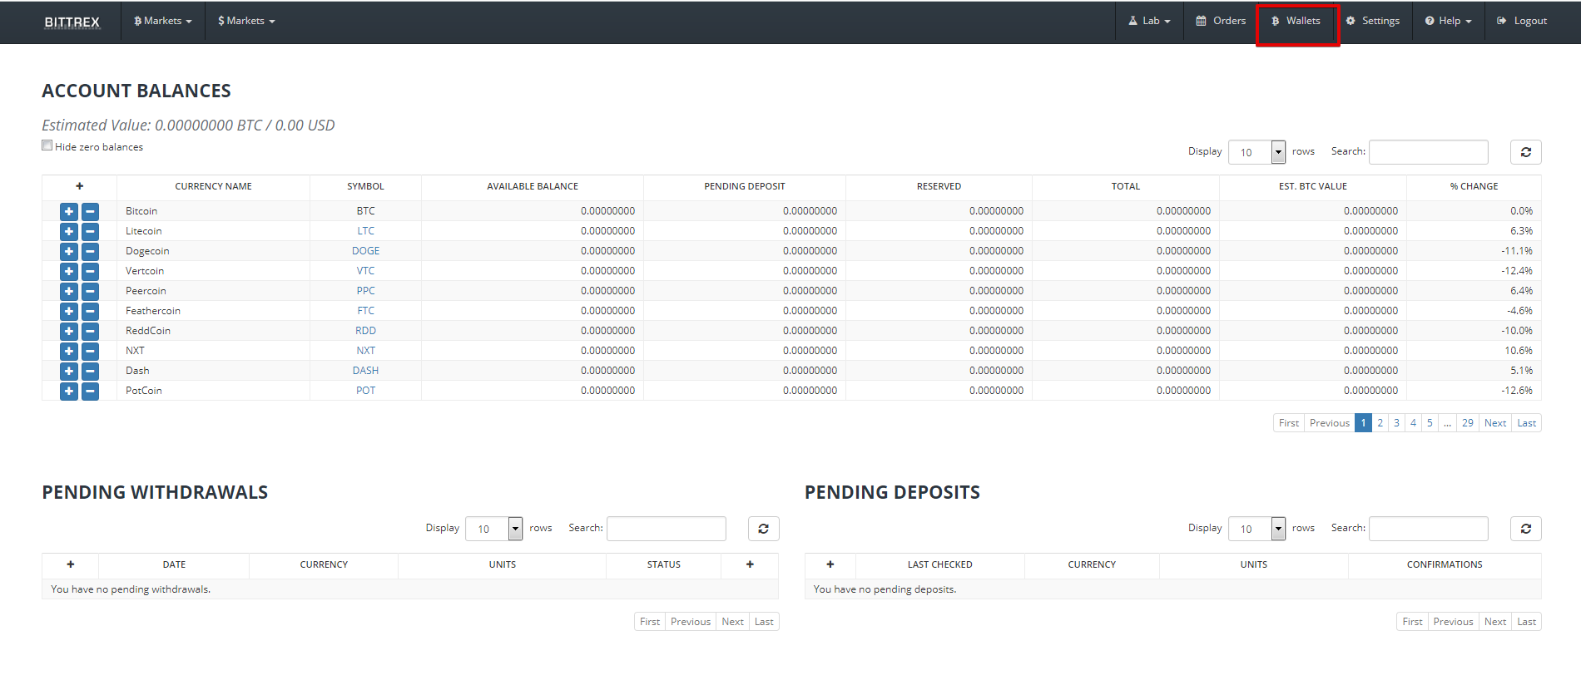
Task: Click the pending withdrawals search field
Action: point(666,529)
